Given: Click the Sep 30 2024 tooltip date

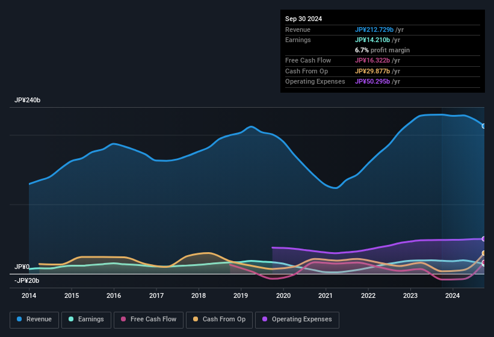Looking at the screenshot, I should tap(303, 19).
